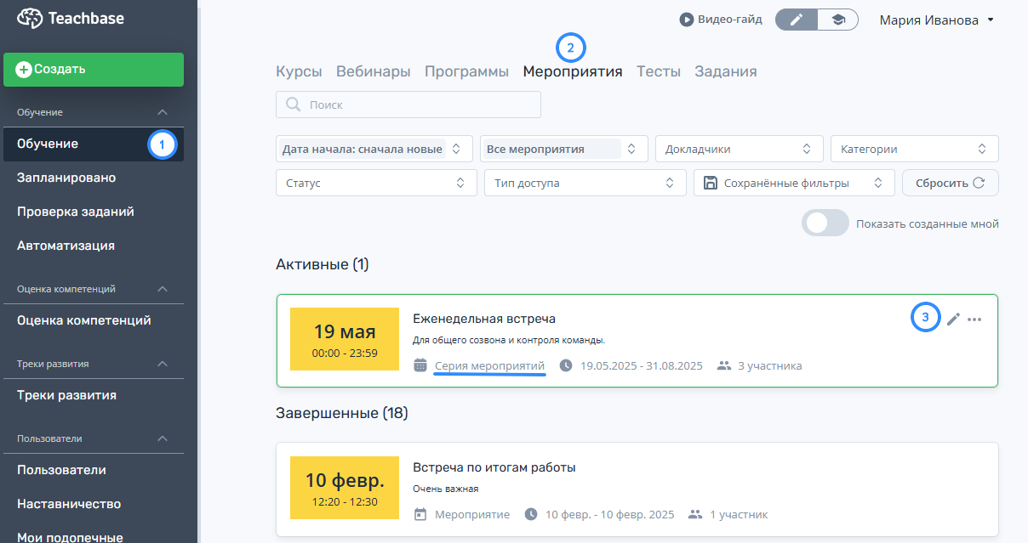Click the Поиск search field
Viewport: 1028px width, 543px height.
click(408, 105)
